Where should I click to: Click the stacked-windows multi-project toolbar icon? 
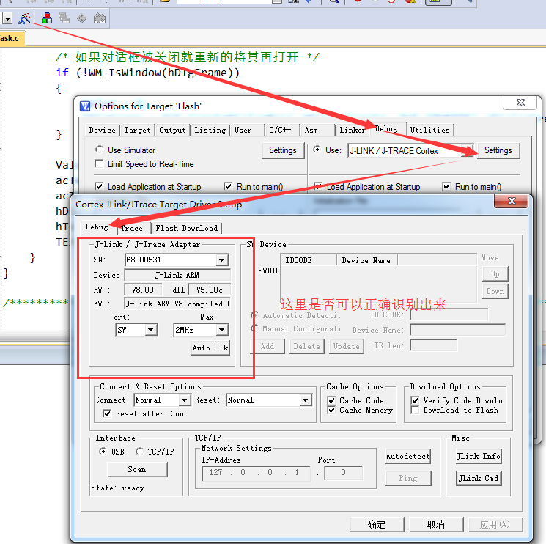click(x=64, y=18)
